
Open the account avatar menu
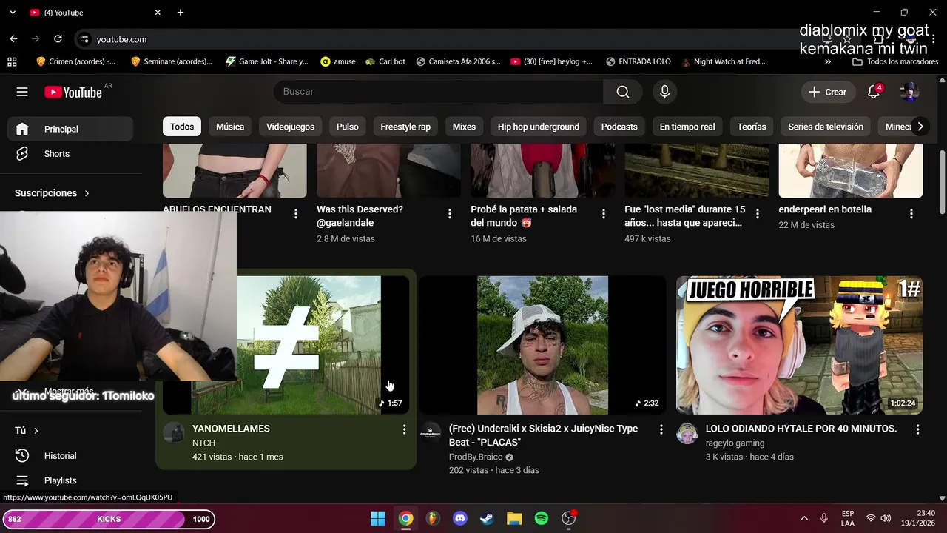909,92
